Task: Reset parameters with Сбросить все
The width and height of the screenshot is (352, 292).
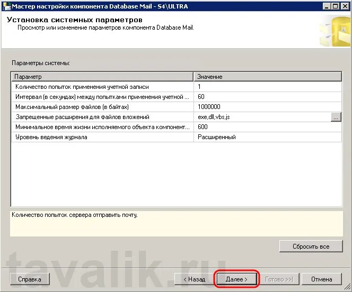Action: pos(311,247)
